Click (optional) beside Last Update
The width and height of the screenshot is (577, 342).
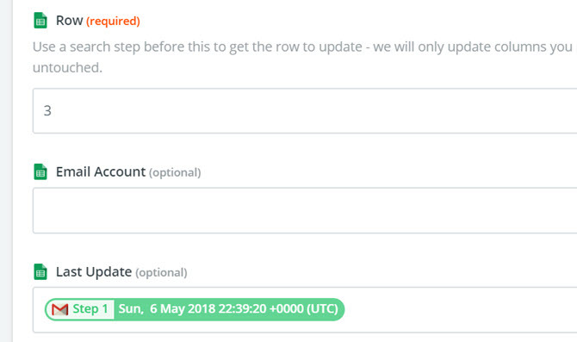click(x=161, y=273)
